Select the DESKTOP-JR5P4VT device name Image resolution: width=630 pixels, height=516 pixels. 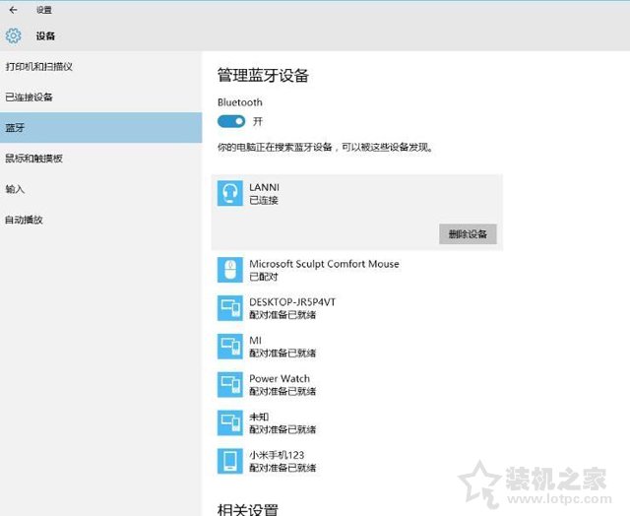coord(294,302)
